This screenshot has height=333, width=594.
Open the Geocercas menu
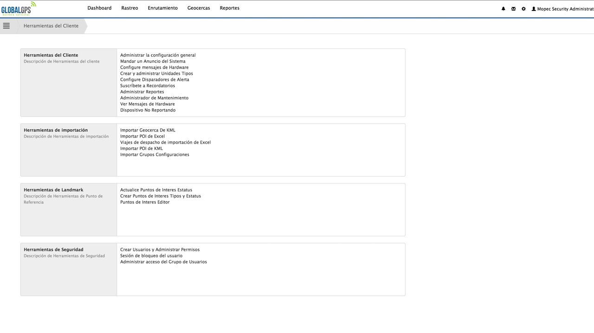tap(199, 8)
